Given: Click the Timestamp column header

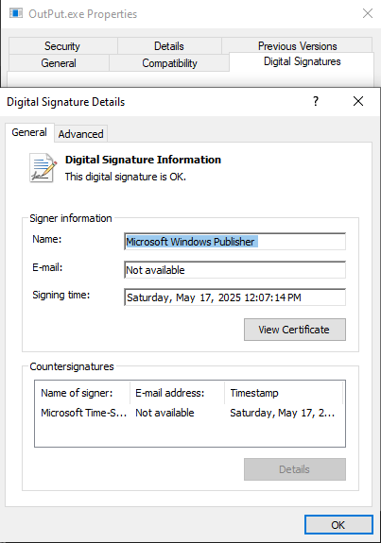Looking at the screenshot, I should click(x=284, y=393).
